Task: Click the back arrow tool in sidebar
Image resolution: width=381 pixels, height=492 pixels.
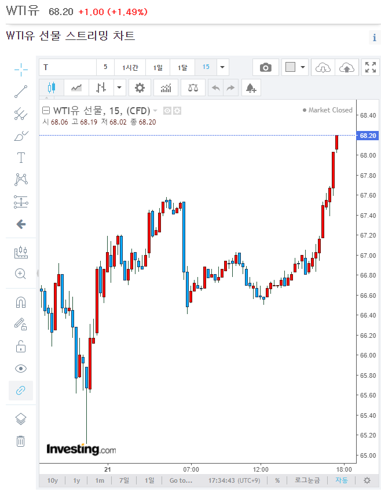Action: [21, 224]
